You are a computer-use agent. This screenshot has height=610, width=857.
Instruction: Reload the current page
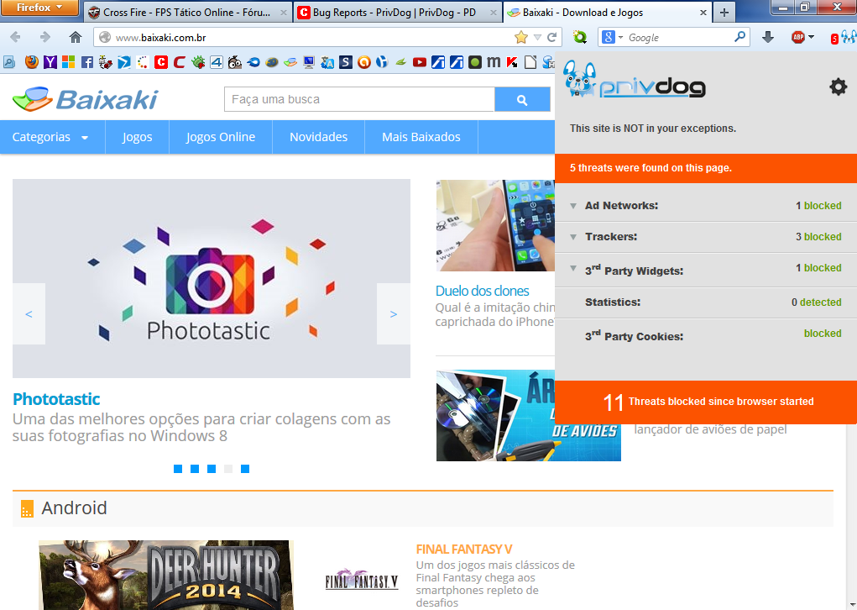click(x=552, y=37)
